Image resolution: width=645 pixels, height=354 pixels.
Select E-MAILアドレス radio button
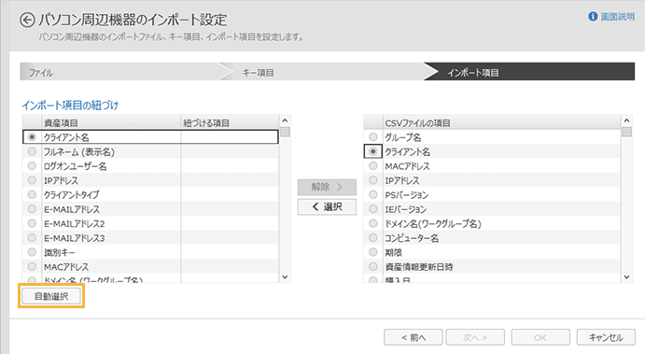32,209
